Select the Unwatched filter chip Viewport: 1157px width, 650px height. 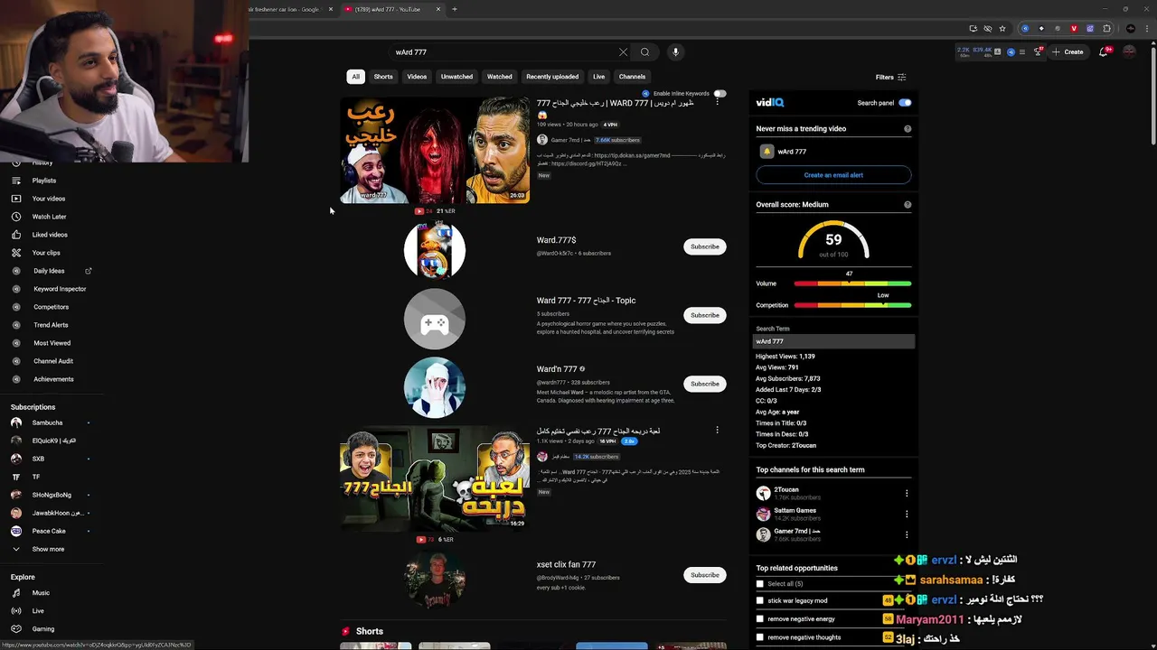tap(456, 77)
